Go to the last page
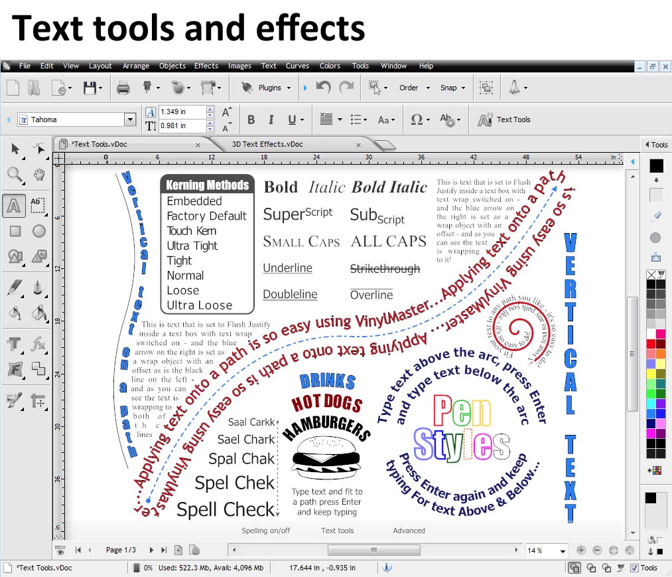This screenshot has height=577, width=672. [164, 550]
